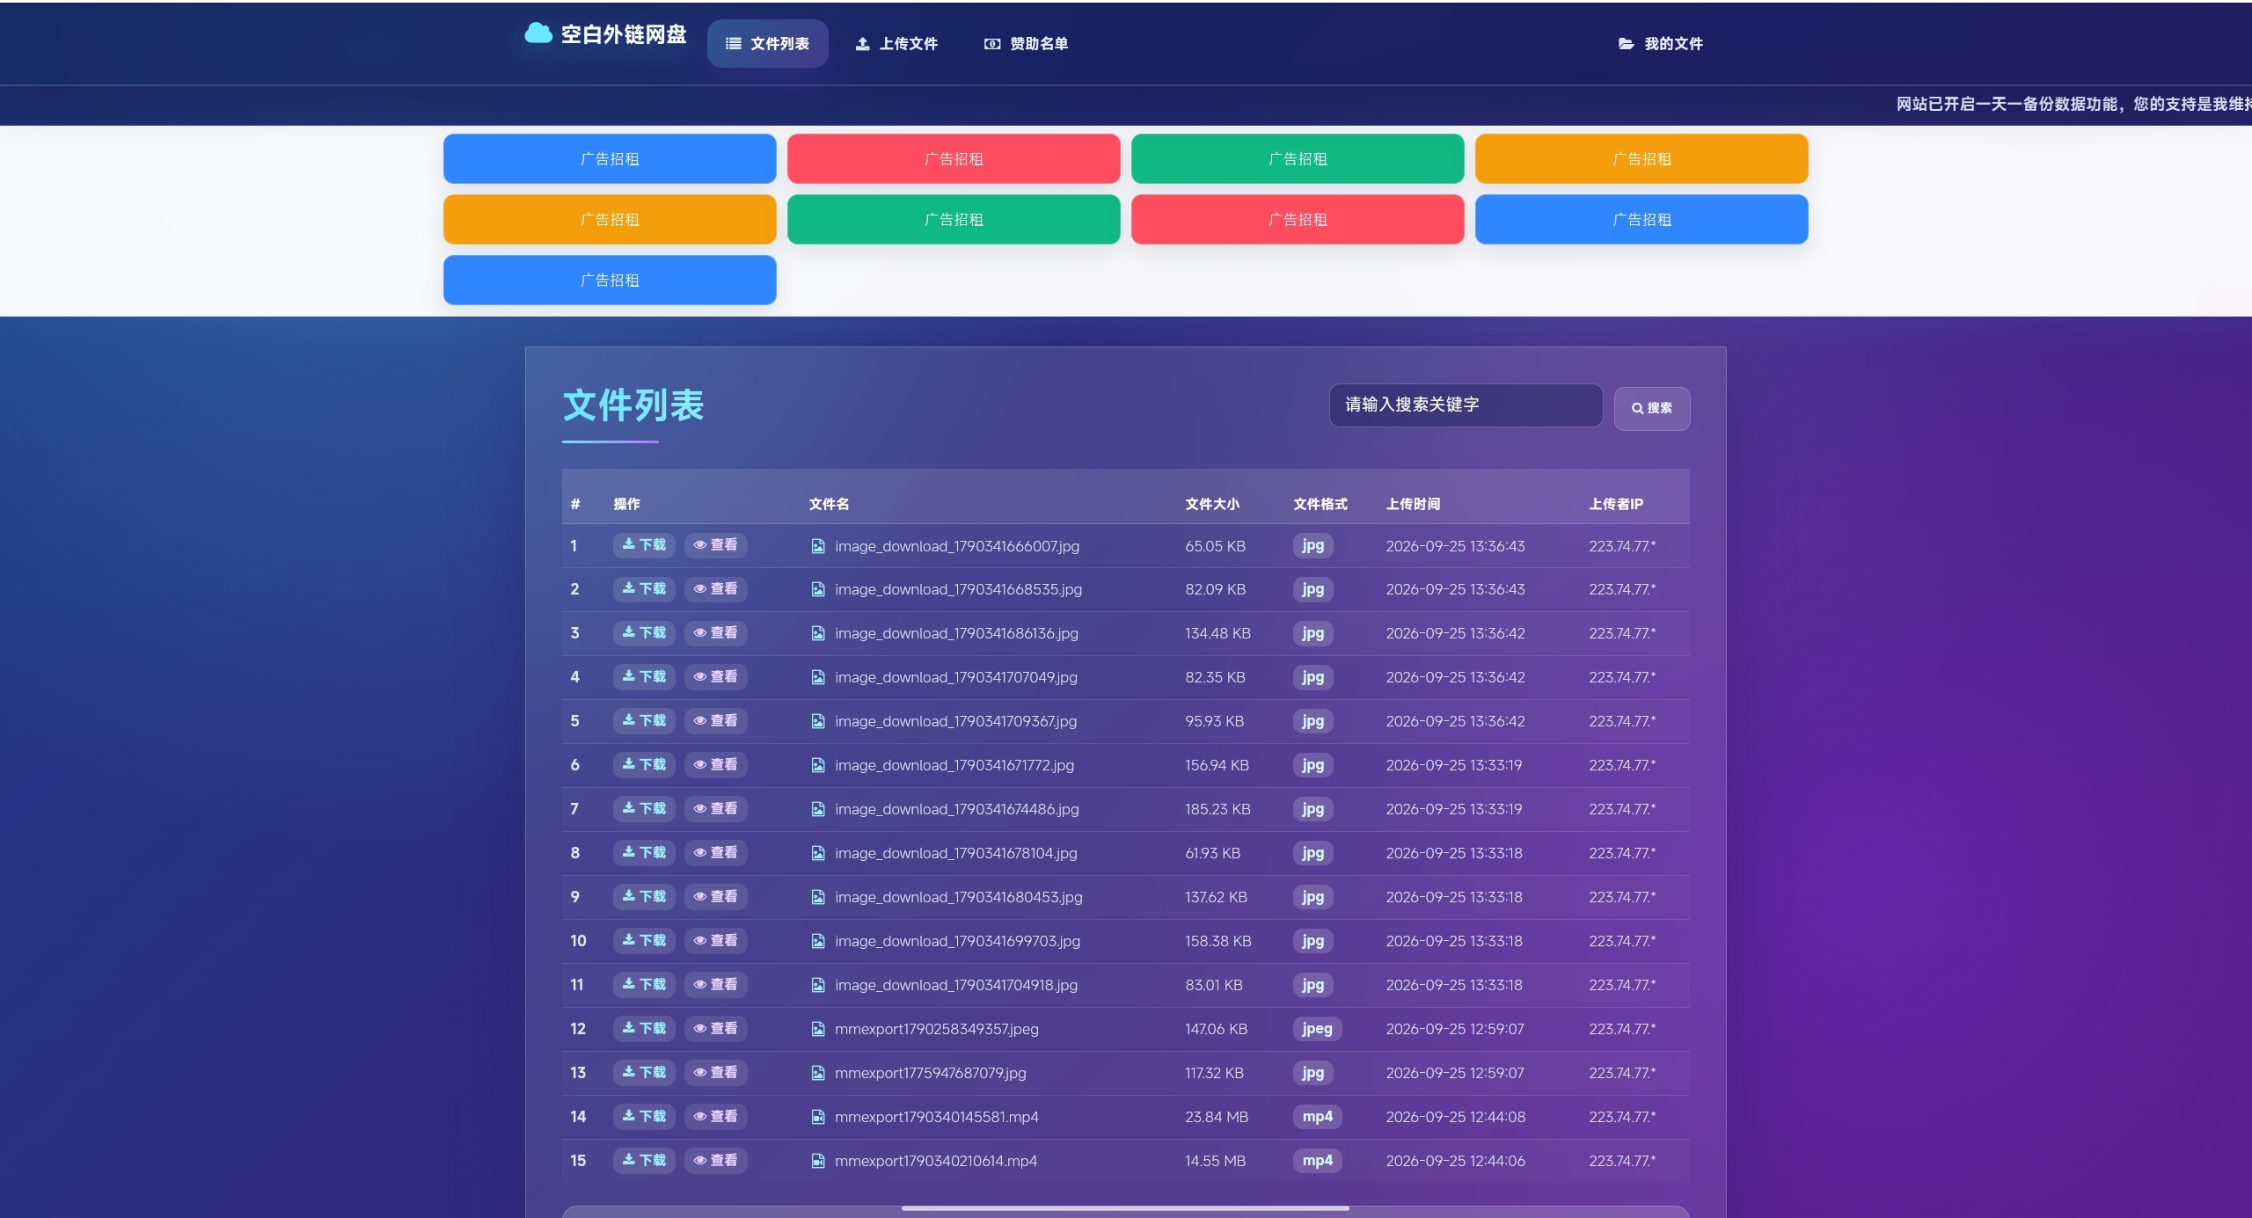Click the red 广告招租 banner in first row

point(954,158)
